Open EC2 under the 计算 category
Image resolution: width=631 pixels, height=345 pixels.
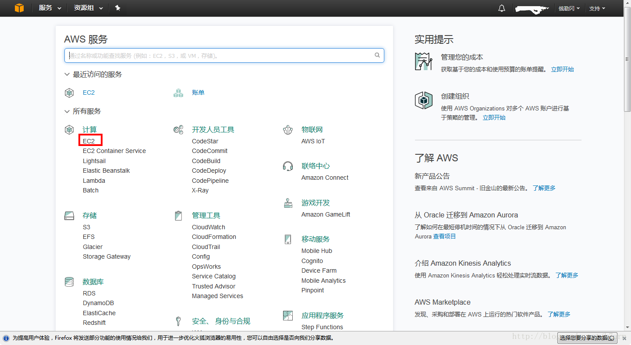89,141
